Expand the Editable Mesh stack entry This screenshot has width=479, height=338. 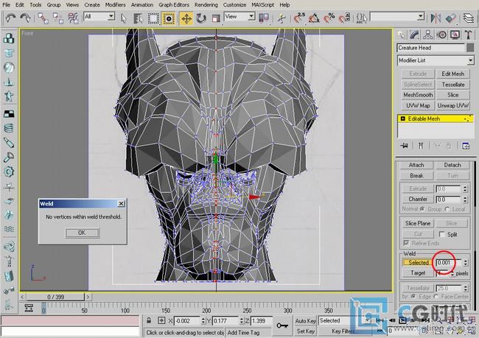tap(402, 119)
